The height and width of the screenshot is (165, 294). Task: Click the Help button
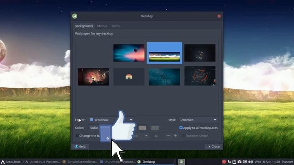coord(80,147)
